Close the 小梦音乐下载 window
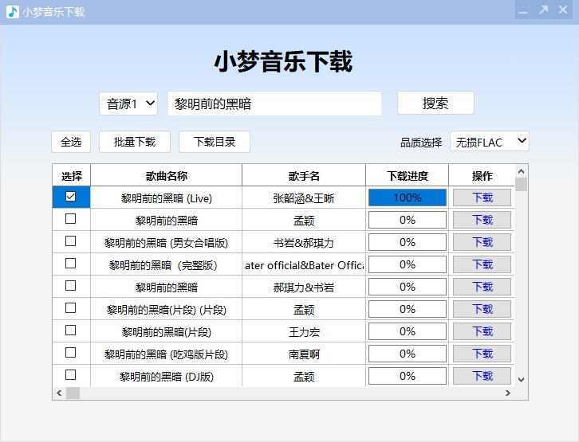This screenshot has height=442, width=579. 563,10
